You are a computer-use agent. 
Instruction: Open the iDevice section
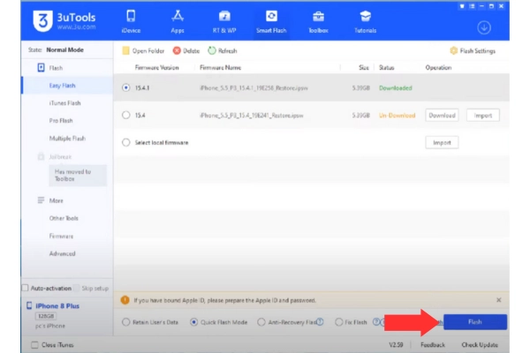click(131, 20)
